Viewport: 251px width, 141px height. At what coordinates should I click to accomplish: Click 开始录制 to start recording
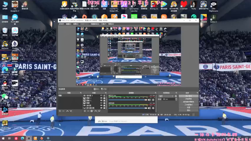pyautogui.click(x=189, y=99)
